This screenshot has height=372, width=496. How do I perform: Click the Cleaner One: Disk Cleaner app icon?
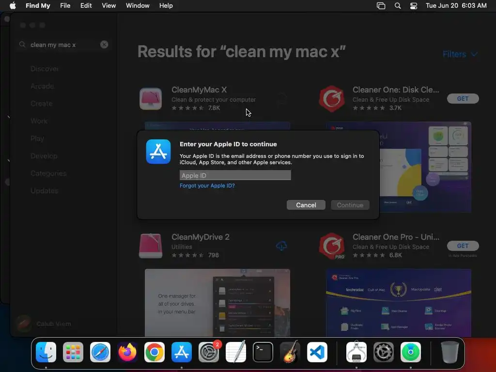pyautogui.click(x=331, y=99)
